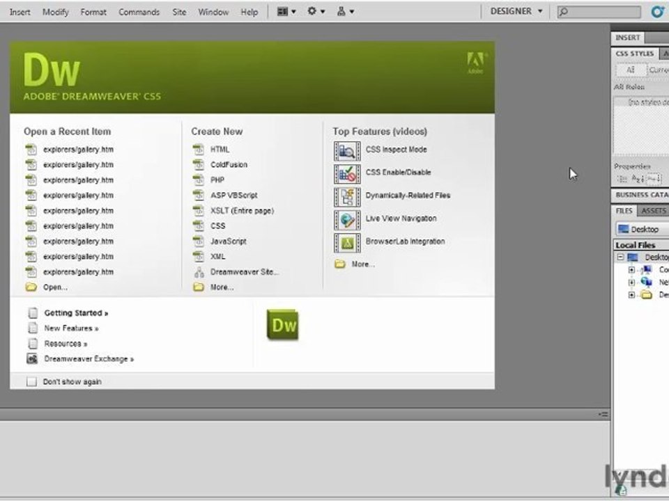Open the Layout dropdown in the top bar
This screenshot has height=501, width=669.
pyautogui.click(x=286, y=12)
